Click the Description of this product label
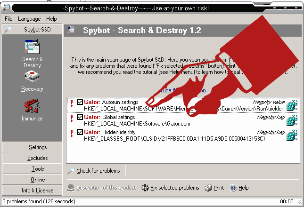The image size is (304, 207). [x=106, y=188]
